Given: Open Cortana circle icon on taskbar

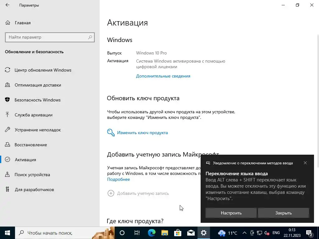Looking at the screenshot, I should [122, 233].
